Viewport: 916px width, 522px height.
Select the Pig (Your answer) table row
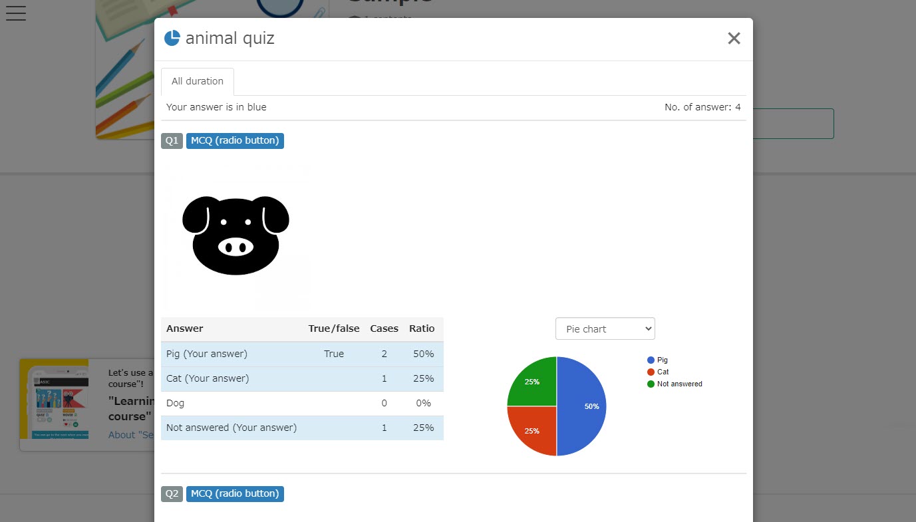tap(301, 354)
